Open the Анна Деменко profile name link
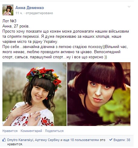 click(30, 8)
